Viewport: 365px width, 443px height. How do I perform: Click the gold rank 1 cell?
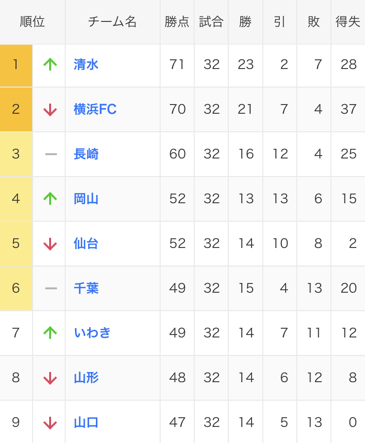pyautogui.click(x=16, y=65)
